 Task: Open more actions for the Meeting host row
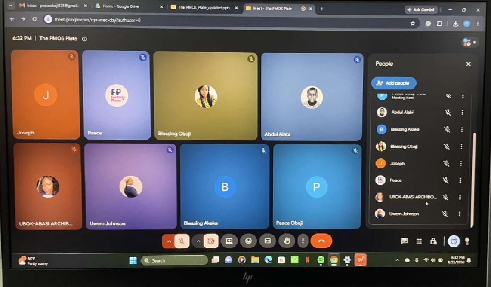(x=463, y=96)
